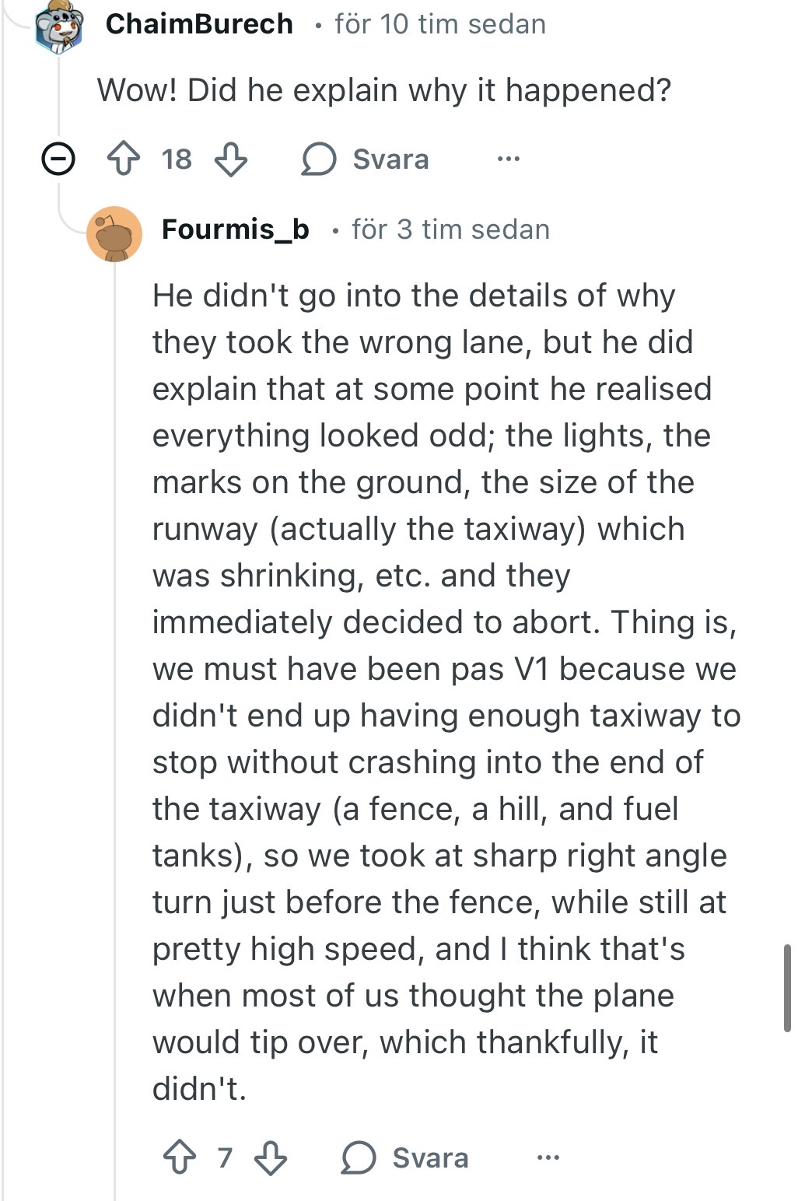Upvote ChaimBurech's comment

click(123, 159)
